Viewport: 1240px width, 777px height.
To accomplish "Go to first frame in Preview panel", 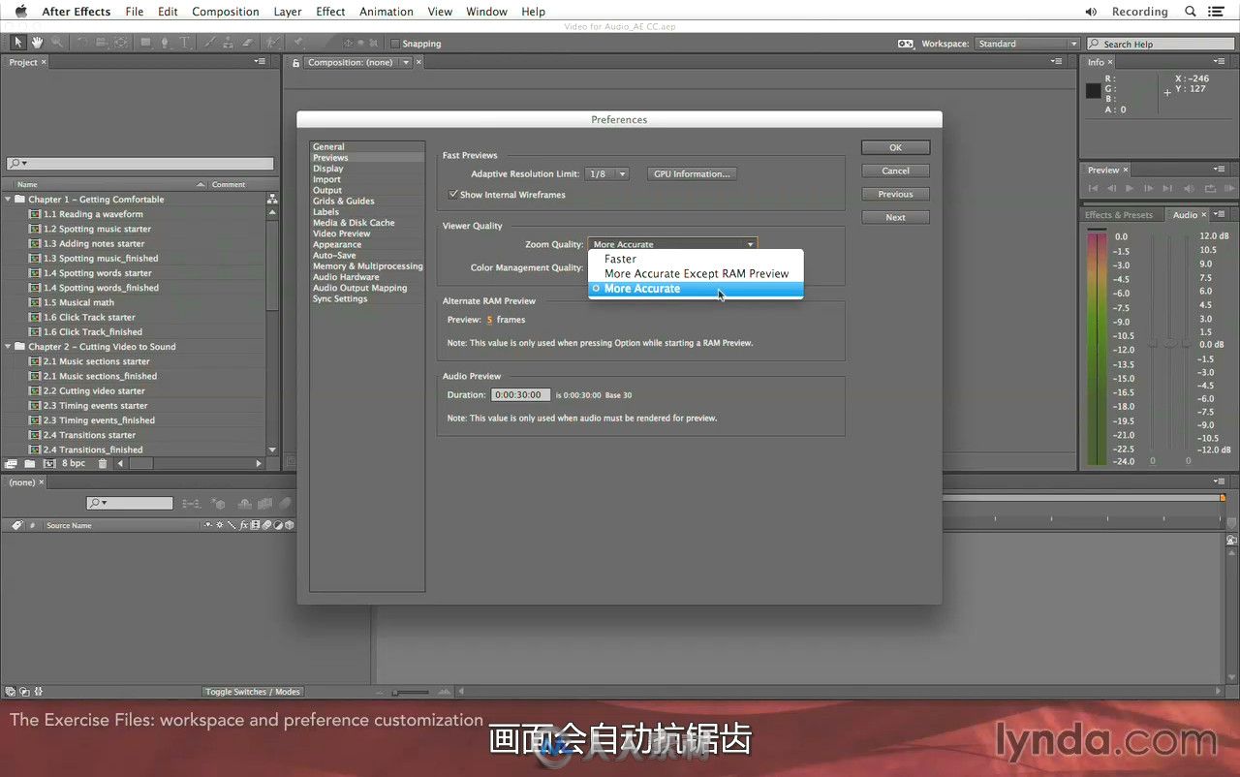I will pyautogui.click(x=1094, y=188).
